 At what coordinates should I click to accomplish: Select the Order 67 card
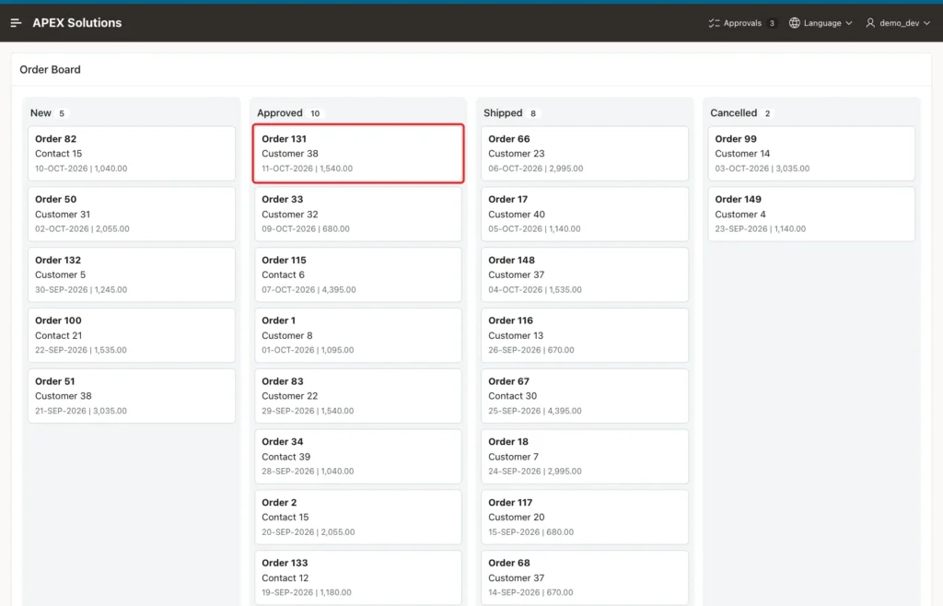(585, 396)
